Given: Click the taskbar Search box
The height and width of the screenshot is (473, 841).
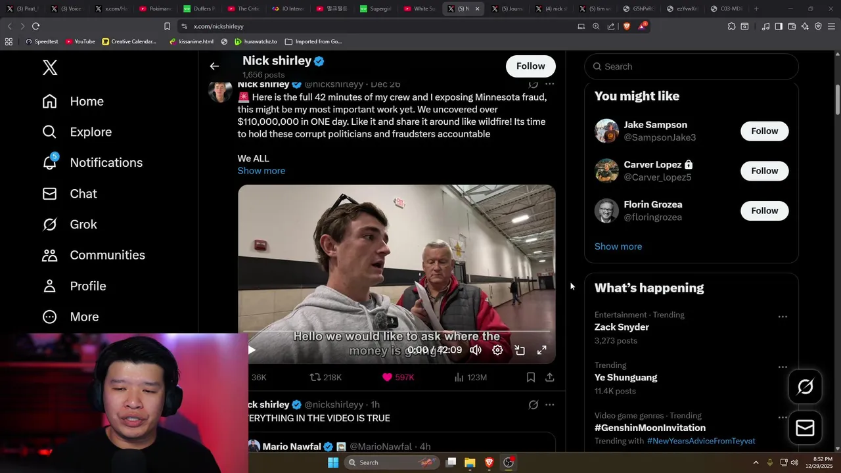Looking at the screenshot, I should [392, 462].
